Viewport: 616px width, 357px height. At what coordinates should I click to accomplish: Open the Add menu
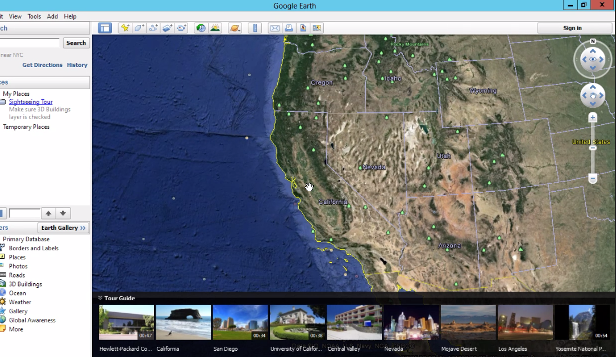tap(52, 16)
